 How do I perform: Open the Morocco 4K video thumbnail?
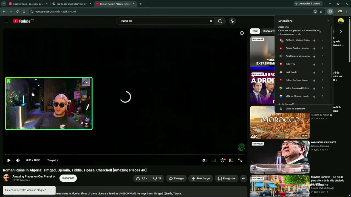coord(280,122)
